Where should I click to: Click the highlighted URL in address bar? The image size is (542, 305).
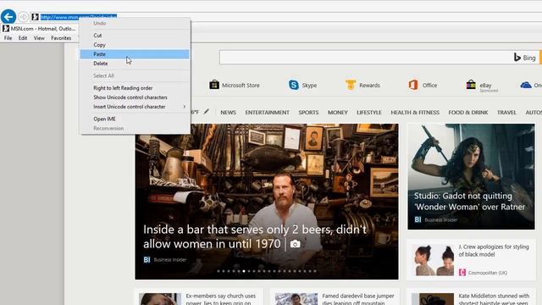pyautogui.click(x=79, y=17)
